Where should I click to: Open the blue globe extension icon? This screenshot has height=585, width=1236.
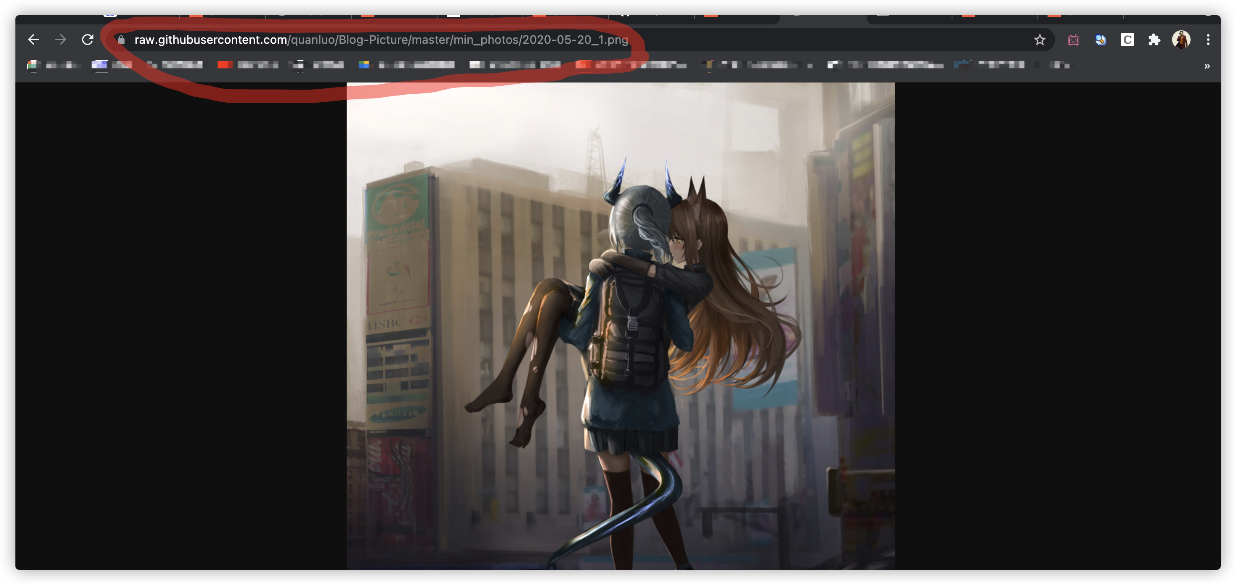click(1100, 40)
